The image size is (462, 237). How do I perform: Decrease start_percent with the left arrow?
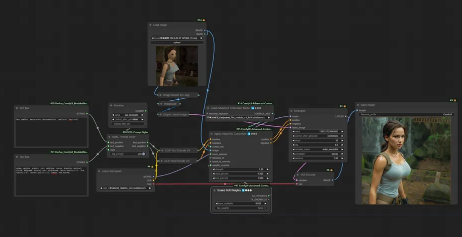pos(213,174)
